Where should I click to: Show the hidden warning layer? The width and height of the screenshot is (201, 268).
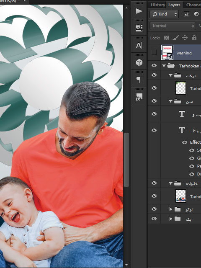tap(154, 52)
